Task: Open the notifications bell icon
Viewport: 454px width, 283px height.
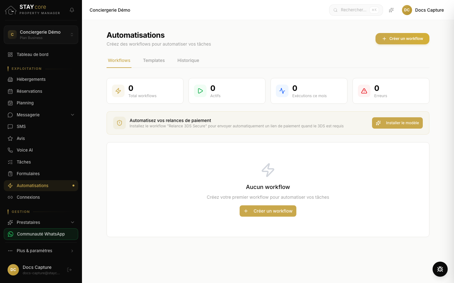Action: tap(72, 10)
